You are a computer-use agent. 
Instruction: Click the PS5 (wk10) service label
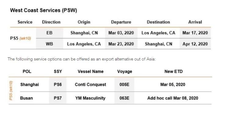[x=20, y=39]
